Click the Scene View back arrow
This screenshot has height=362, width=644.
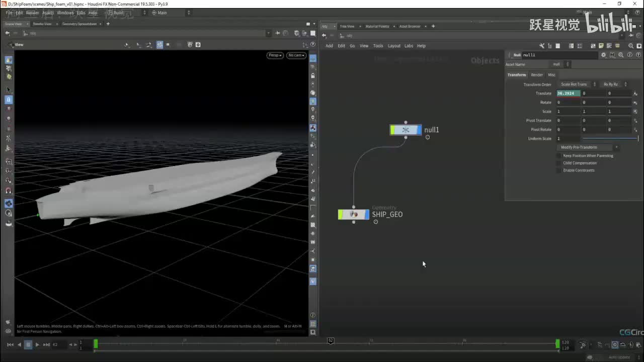[x=8, y=33]
